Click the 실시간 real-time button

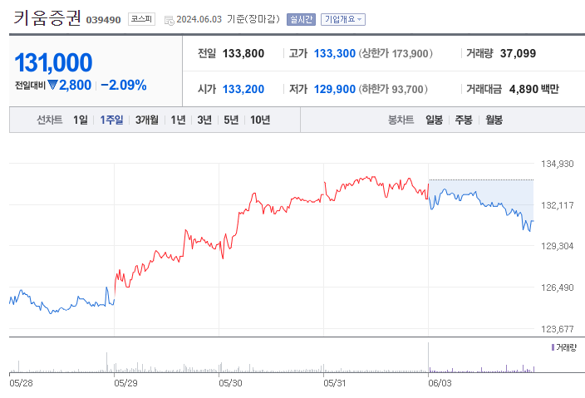pyautogui.click(x=301, y=19)
